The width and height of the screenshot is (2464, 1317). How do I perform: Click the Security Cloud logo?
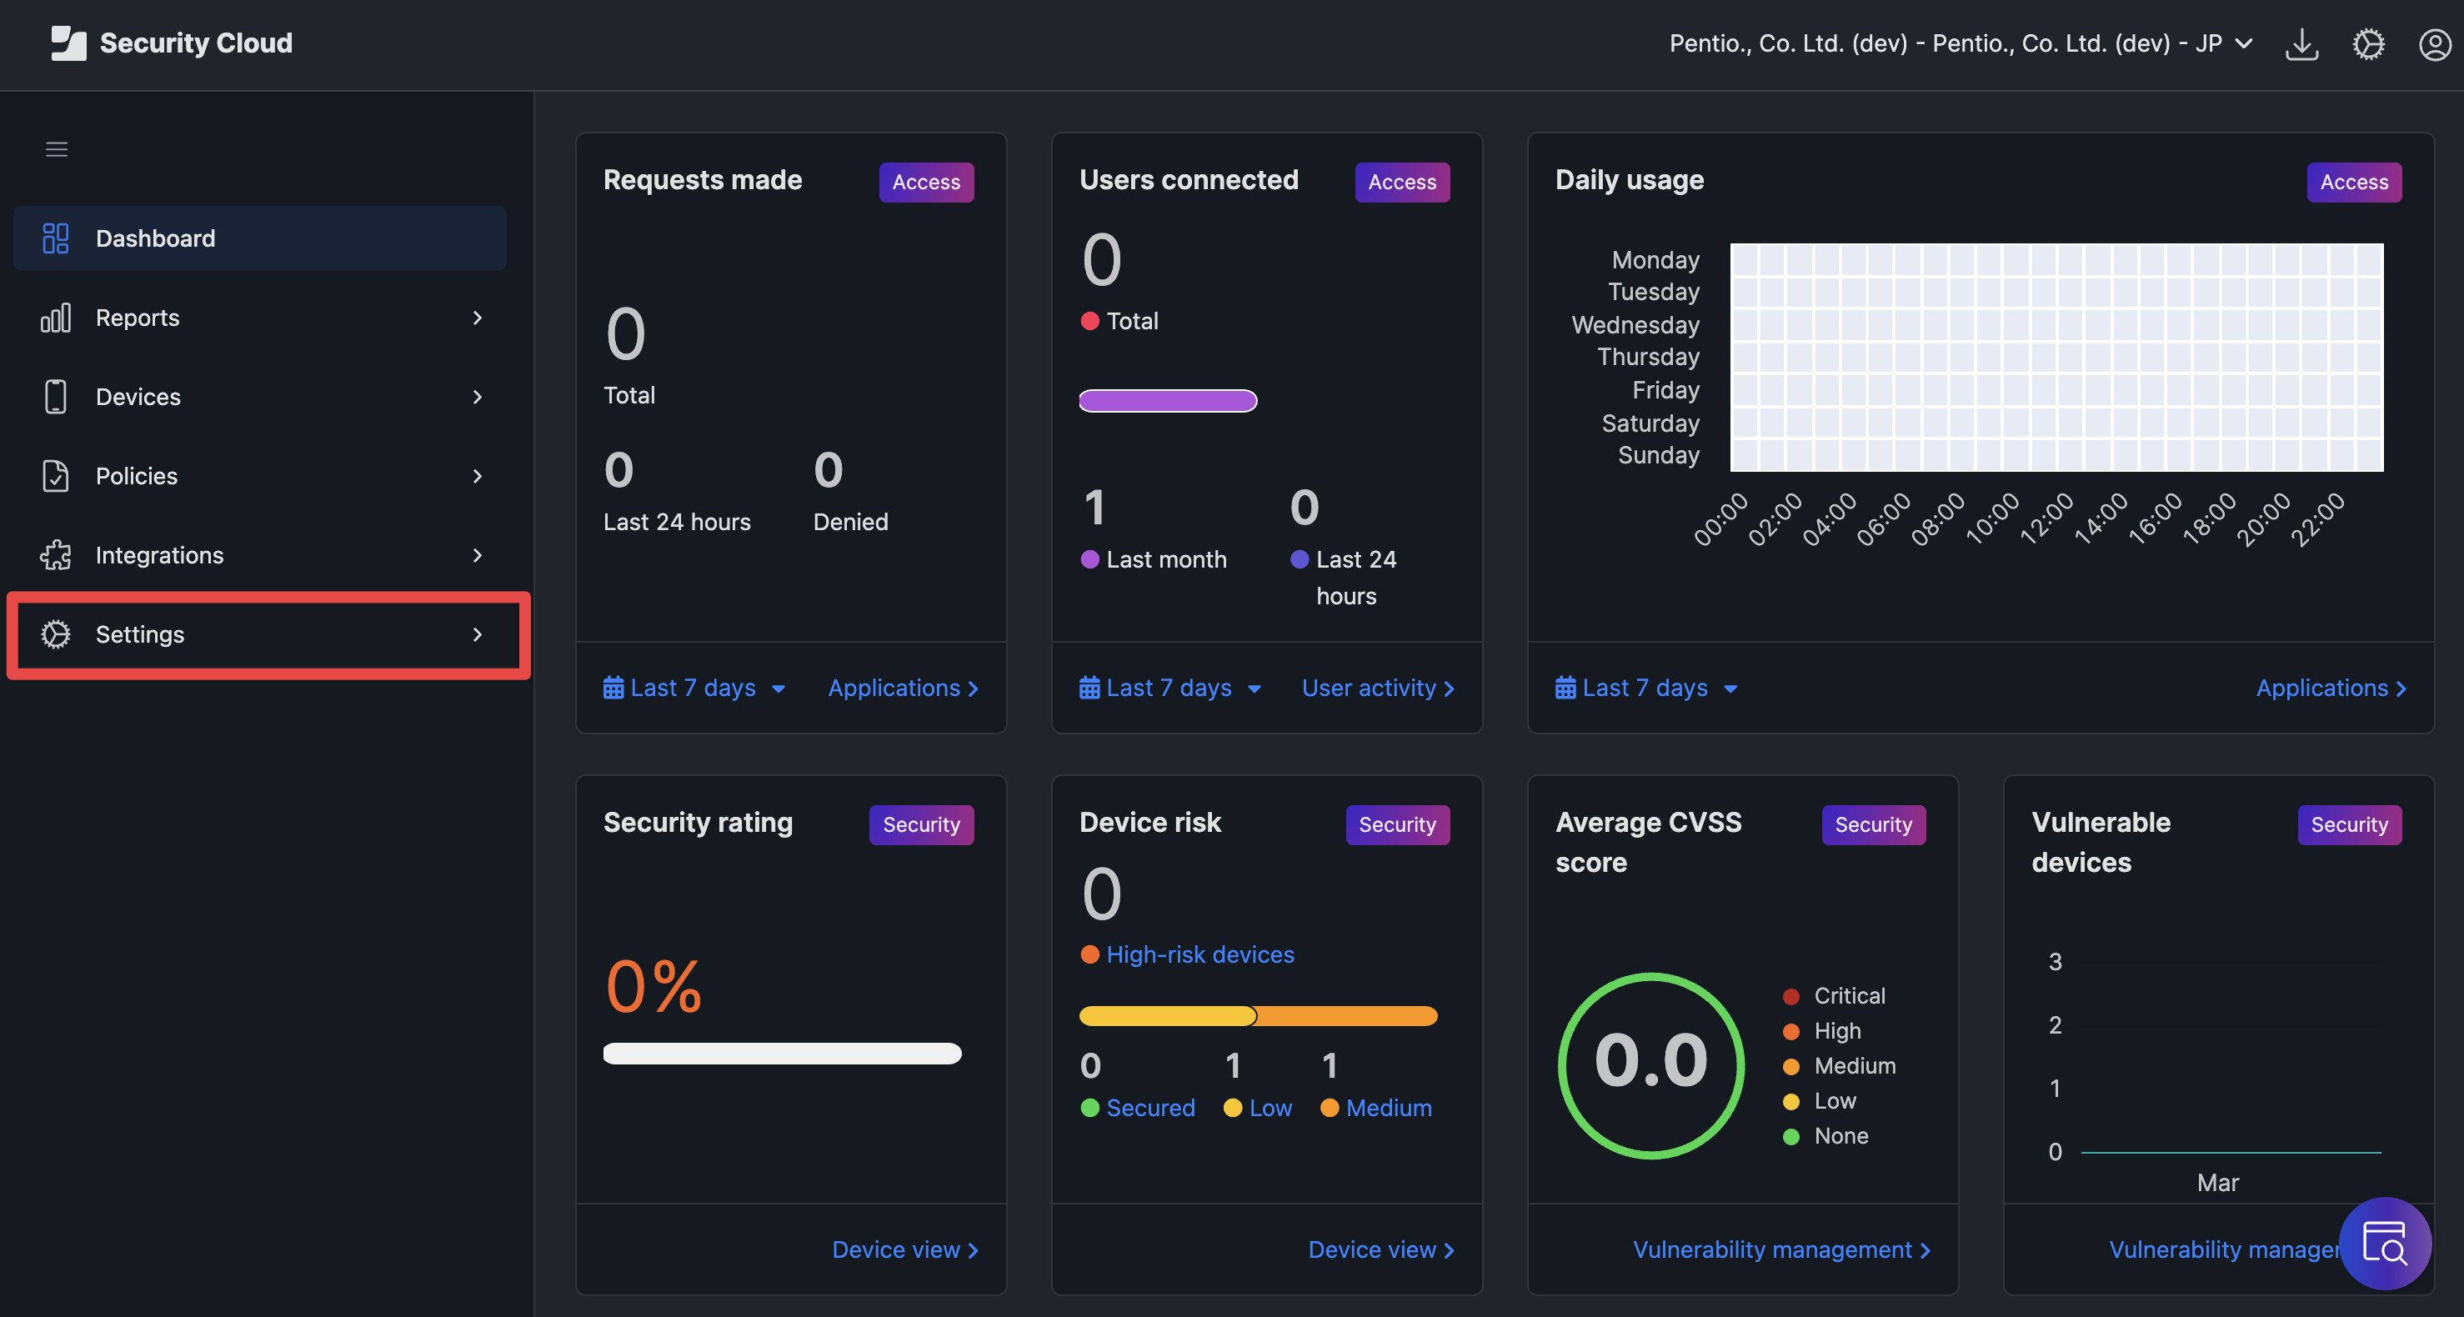pos(171,43)
